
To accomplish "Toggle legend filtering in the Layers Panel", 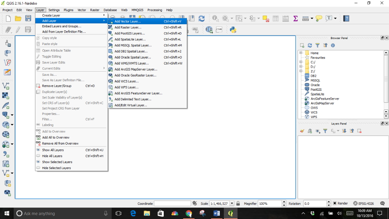I will click(x=325, y=131).
